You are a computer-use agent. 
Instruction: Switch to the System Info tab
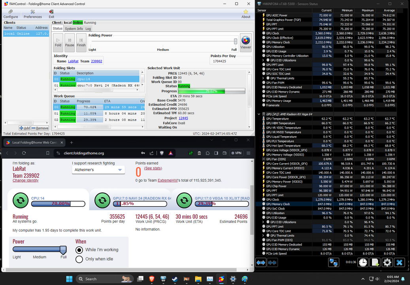coord(74,28)
